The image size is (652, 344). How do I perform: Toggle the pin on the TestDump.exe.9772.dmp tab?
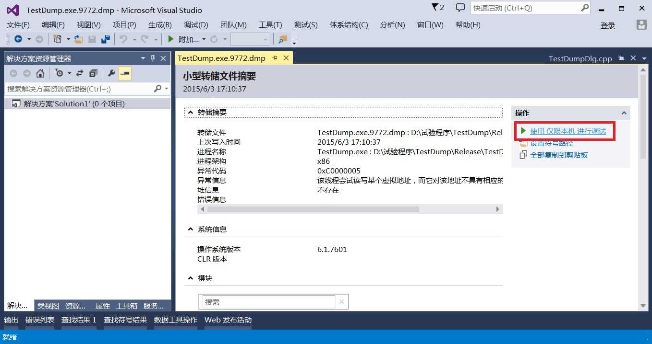pos(275,58)
